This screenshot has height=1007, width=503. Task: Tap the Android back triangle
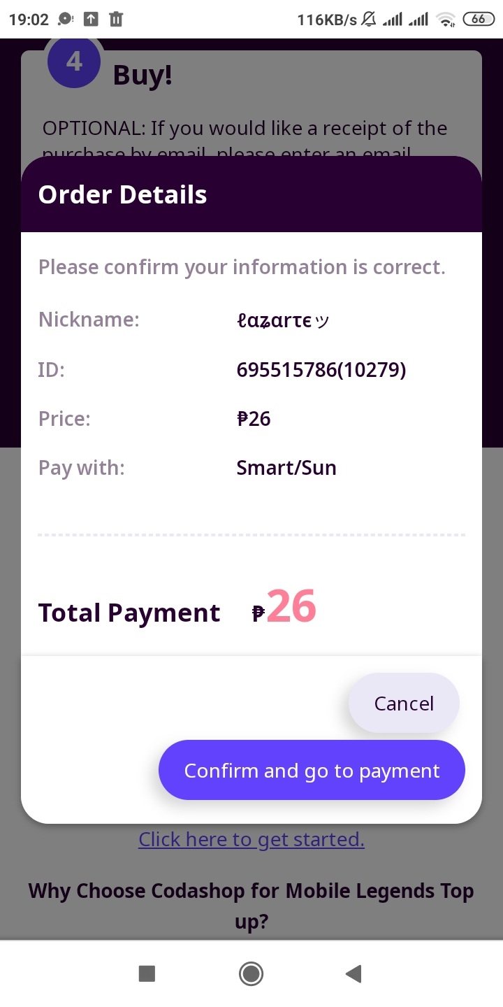click(353, 973)
